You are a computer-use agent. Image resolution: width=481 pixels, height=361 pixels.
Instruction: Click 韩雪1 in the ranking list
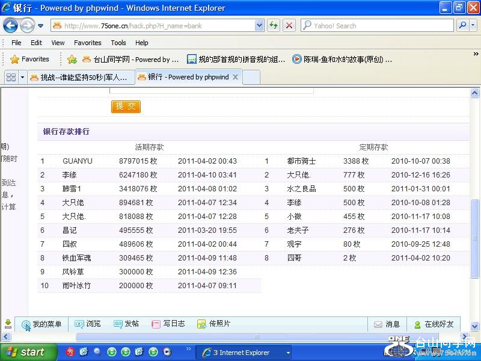(x=72, y=189)
